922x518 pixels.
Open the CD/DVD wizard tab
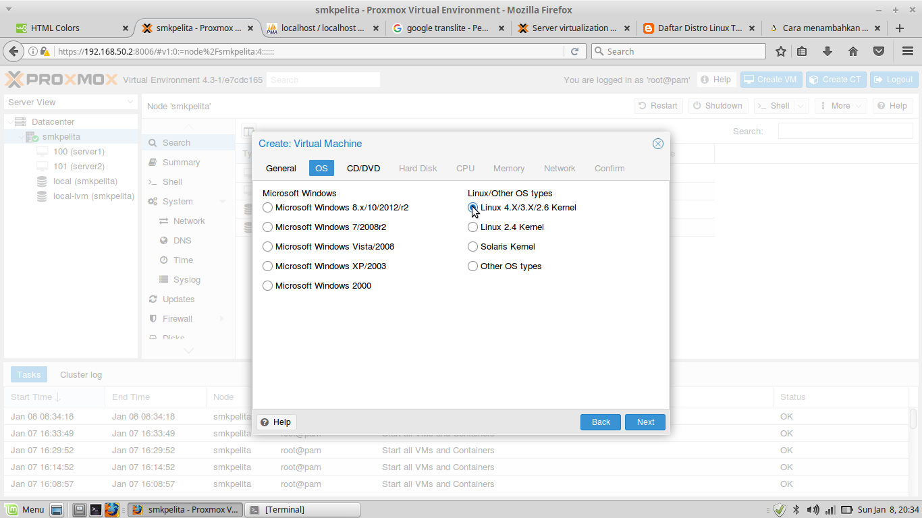[363, 168]
